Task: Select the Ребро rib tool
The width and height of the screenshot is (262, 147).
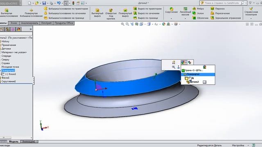Action: click(198, 9)
